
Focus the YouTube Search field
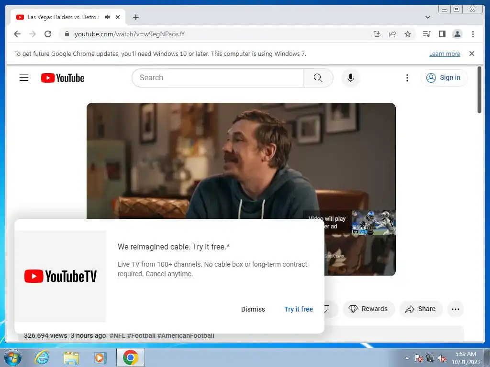point(218,78)
